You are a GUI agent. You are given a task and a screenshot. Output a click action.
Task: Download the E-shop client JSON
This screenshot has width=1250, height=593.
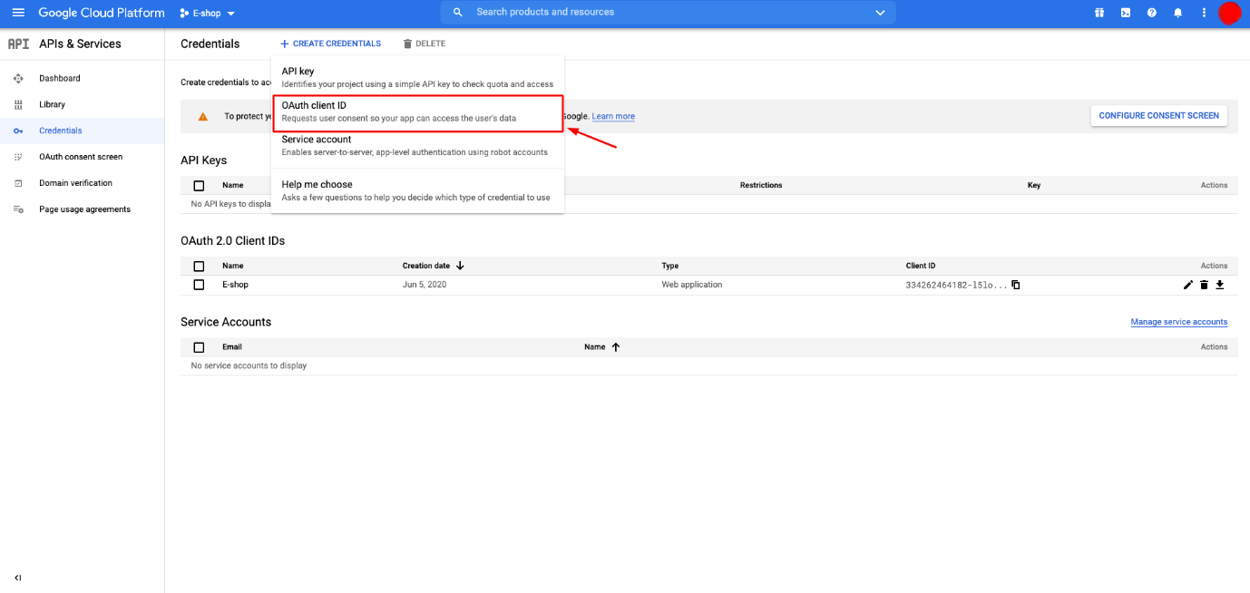point(1220,285)
